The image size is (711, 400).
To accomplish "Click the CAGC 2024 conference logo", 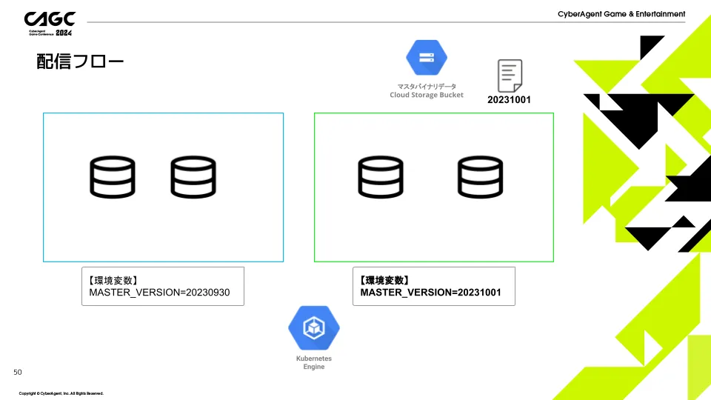I will coord(48,24).
